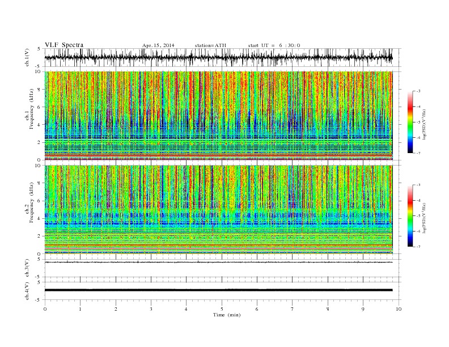Click the "VLF Spectra" plot title
Viewport: 449px width, 347px height.
tap(64, 45)
